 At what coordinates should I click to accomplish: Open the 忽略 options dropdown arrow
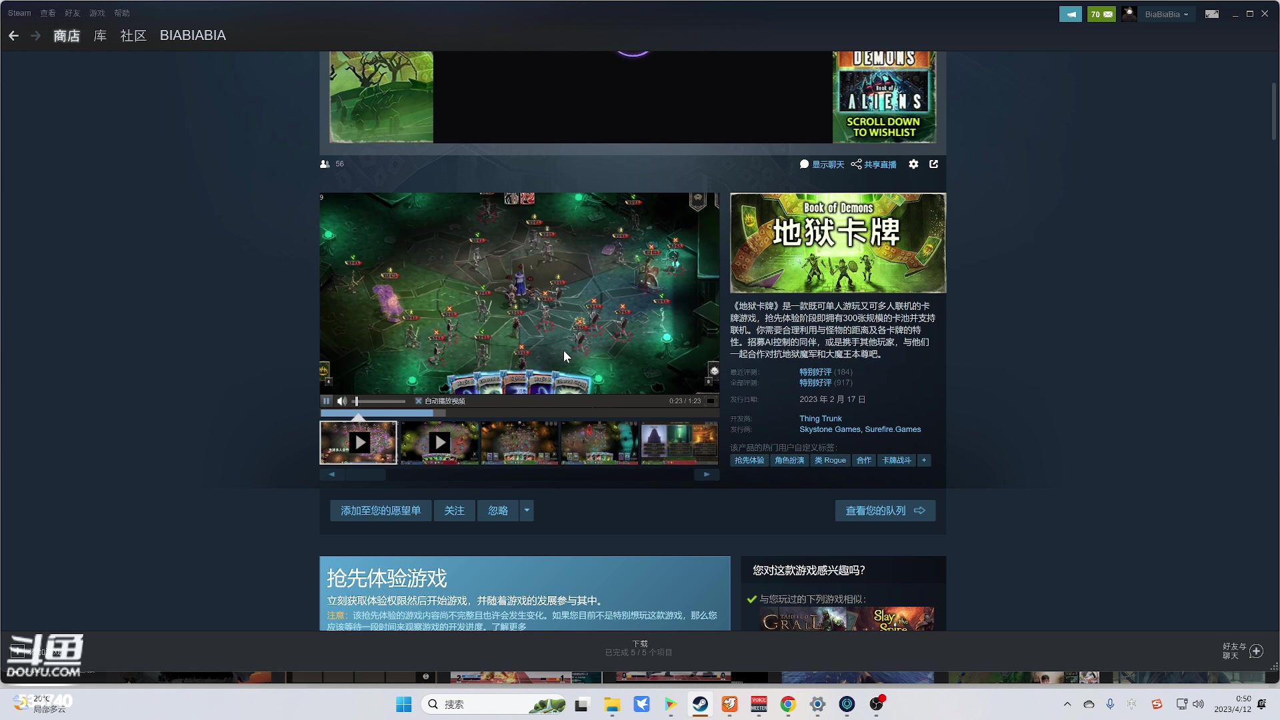point(527,511)
